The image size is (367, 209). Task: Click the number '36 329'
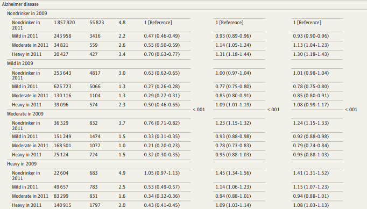61,123
